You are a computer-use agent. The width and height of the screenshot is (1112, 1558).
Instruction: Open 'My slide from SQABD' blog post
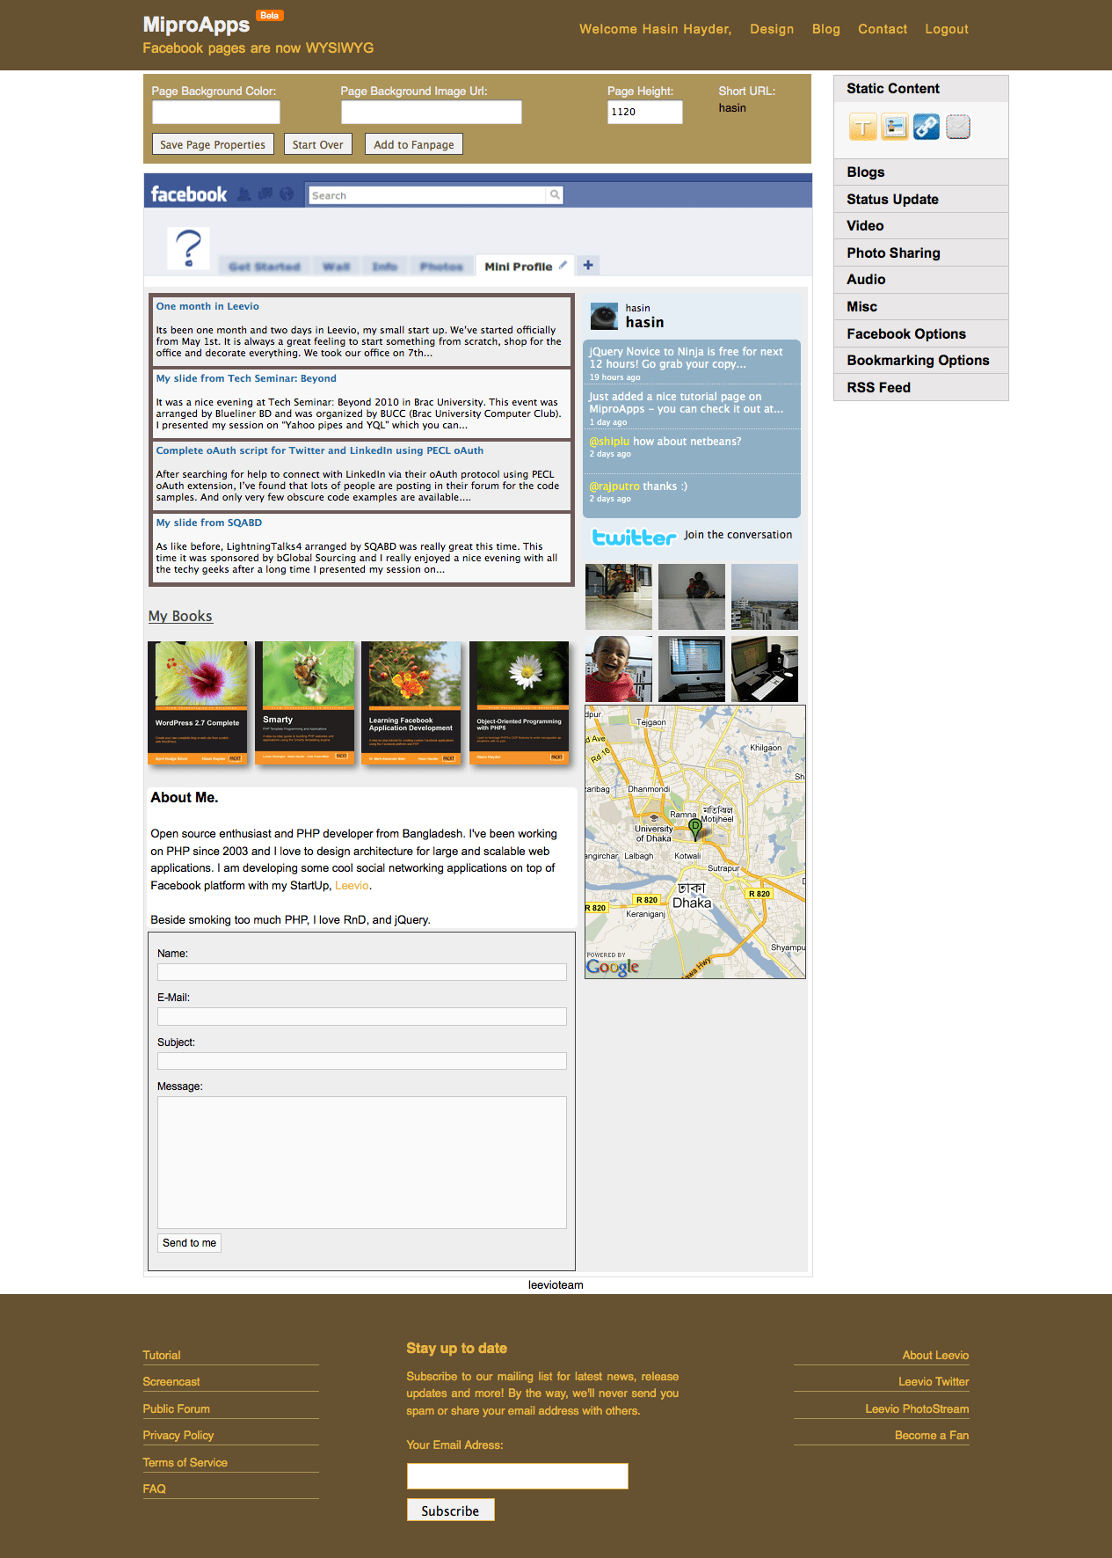[209, 523]
